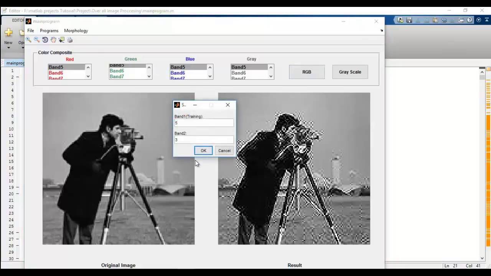Open the Programs menu

point(49,31)
